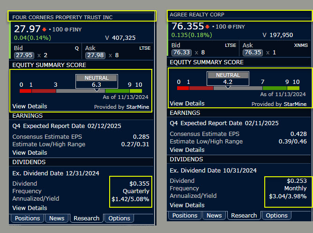Screen dimensions: 313x233
Task: Open Positions tab in Four Corners panel
Action: tap(28, 218)
